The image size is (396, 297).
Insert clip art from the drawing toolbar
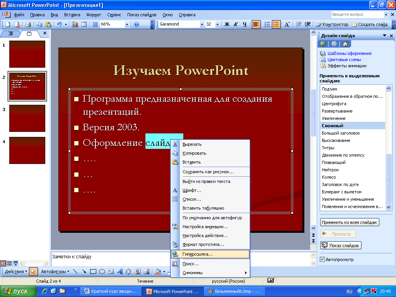(138, 271)
